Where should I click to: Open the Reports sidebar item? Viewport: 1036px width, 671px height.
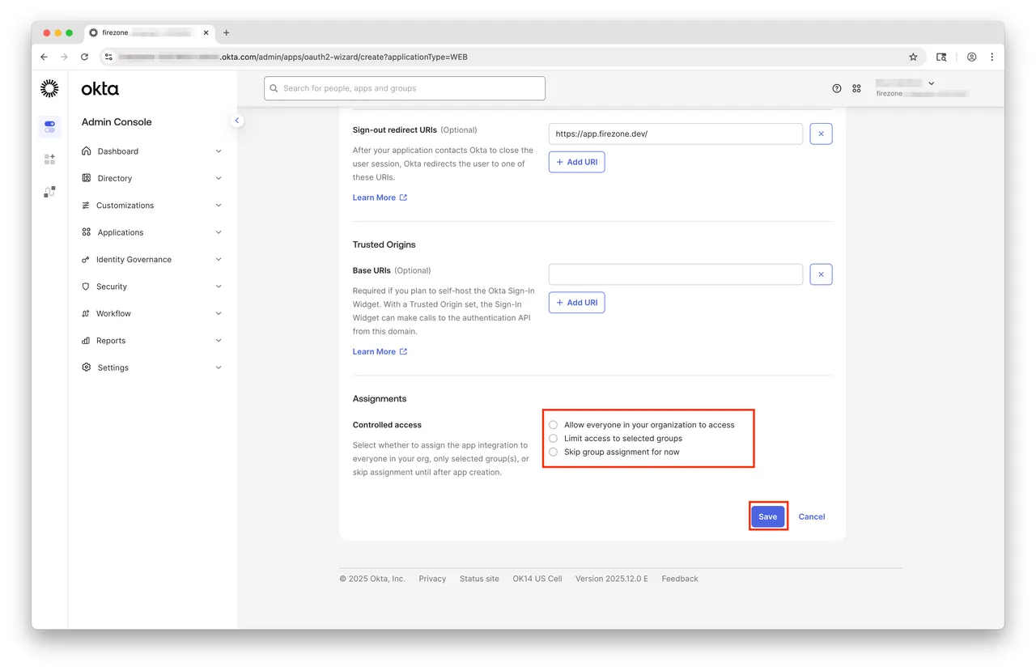pyautogui.click(x=152, y=341)
